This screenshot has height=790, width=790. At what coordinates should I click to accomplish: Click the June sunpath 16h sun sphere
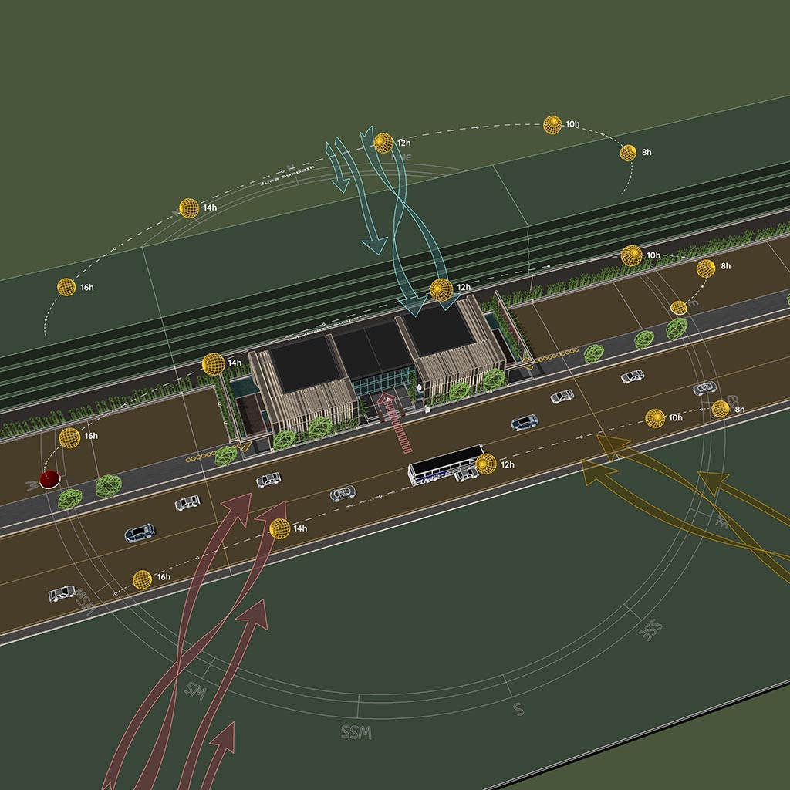[66, 287]
